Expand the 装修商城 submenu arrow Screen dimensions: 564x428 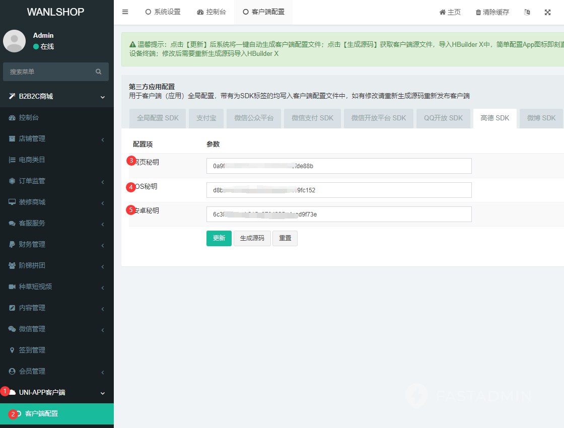click(103, 203)
